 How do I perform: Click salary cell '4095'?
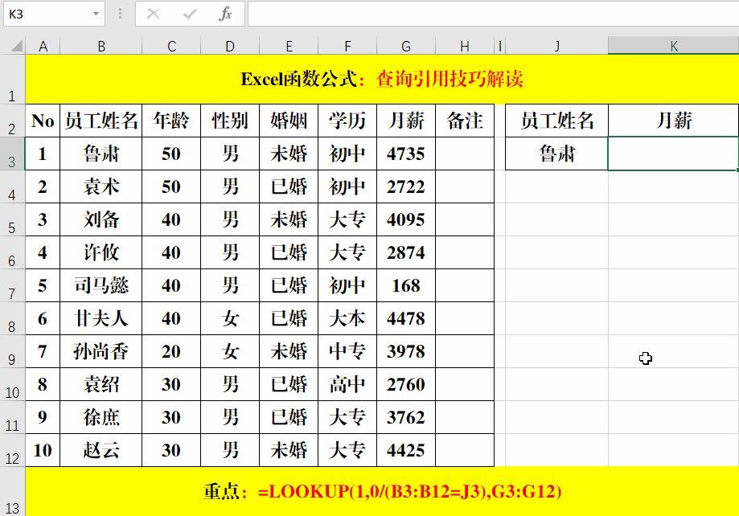click(406, 219)
